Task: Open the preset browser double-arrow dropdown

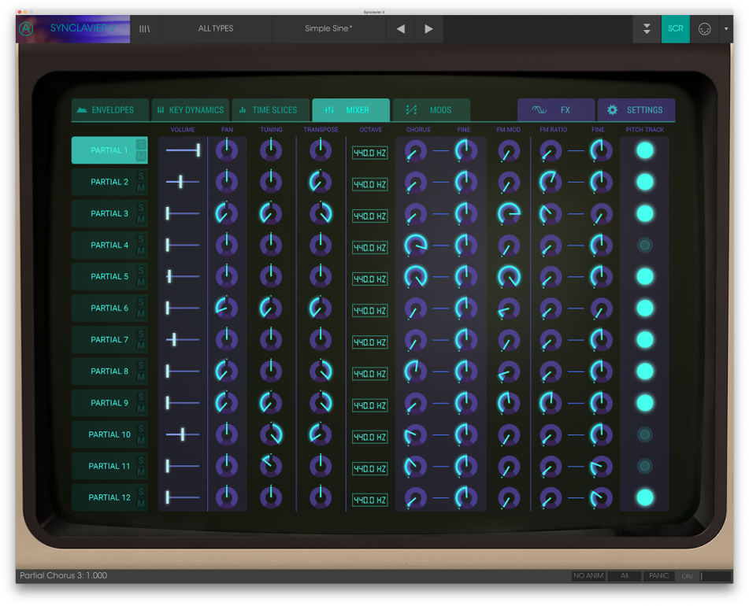Action: click(x=647, y=29)
